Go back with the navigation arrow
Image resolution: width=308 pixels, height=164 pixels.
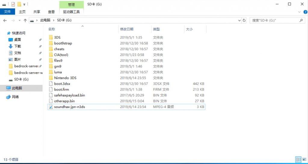(5, 20)
